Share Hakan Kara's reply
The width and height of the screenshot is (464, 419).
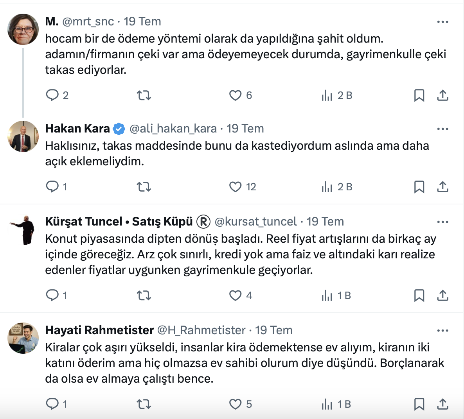tap(442, 187)
